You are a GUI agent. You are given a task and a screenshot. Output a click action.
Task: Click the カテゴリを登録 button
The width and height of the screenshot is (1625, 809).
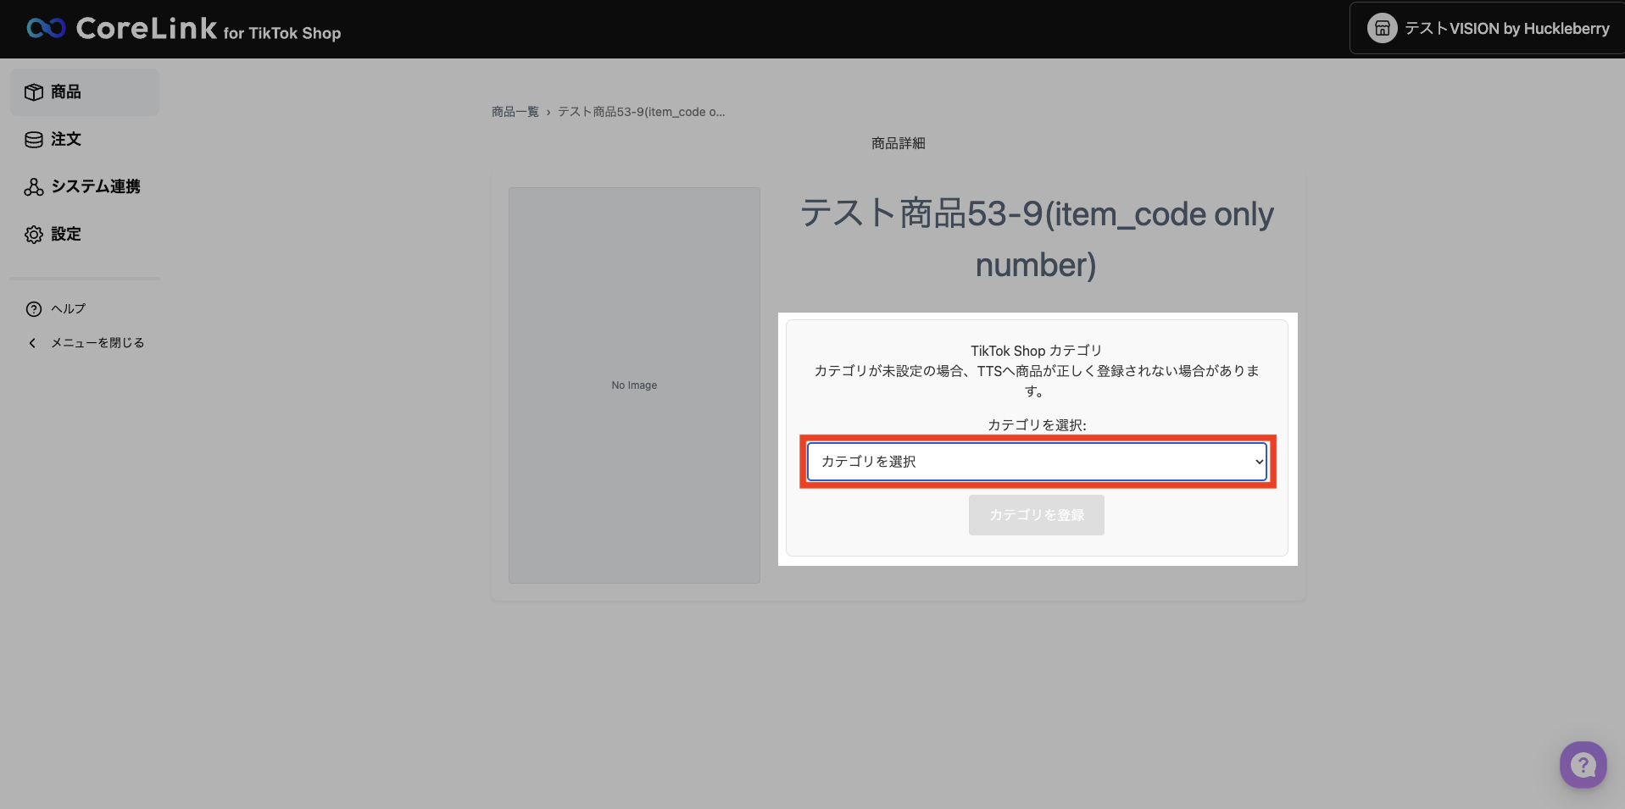tap(1037, 515)
